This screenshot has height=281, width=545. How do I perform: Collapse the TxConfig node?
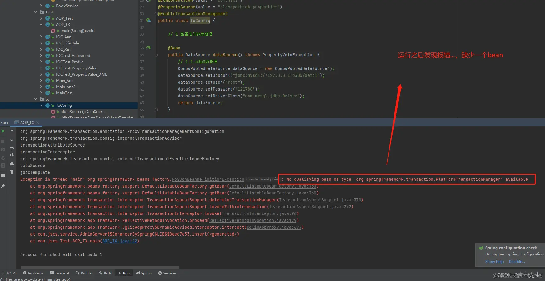click(41, 105)
